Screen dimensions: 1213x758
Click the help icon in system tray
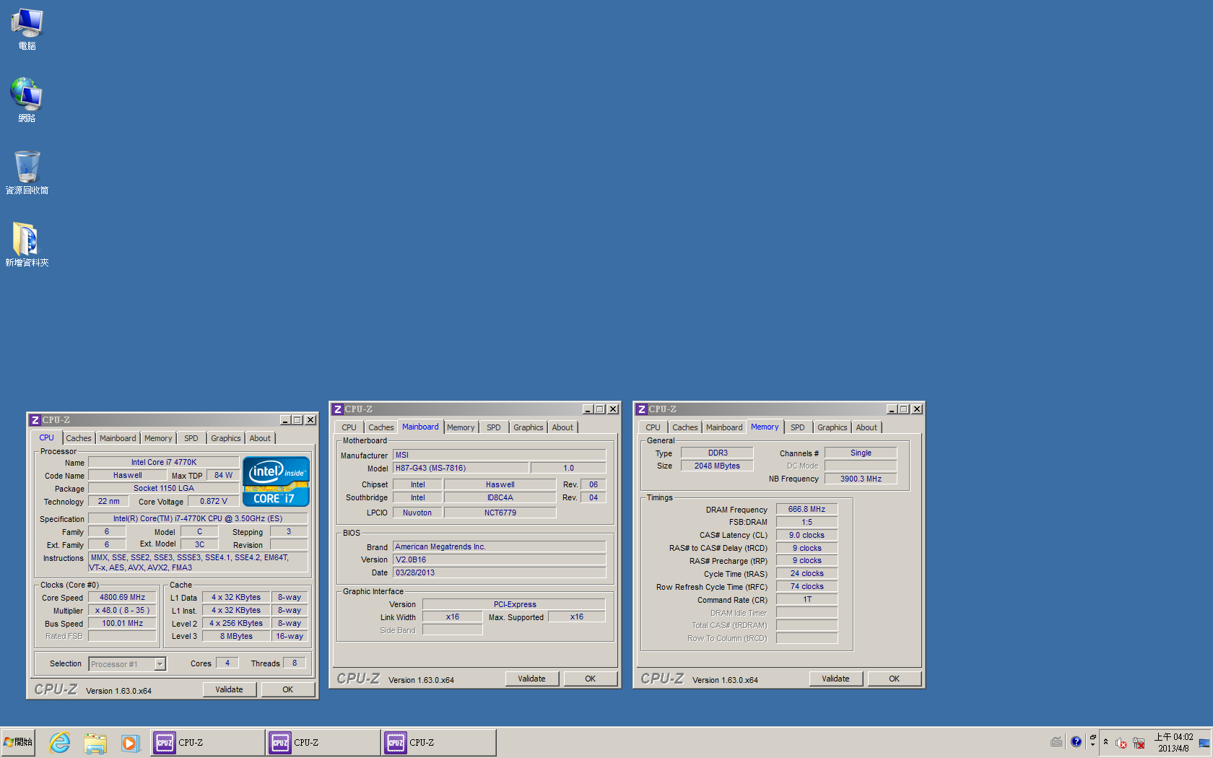point(1076,742)
